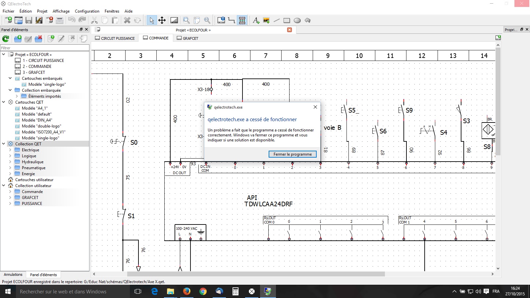Click the green reload collections icon
530x298 pixels.
point(6,39)
